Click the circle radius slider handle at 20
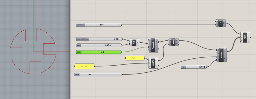The height and width of the screenshot is (99, 256). [x=103, y=25]
